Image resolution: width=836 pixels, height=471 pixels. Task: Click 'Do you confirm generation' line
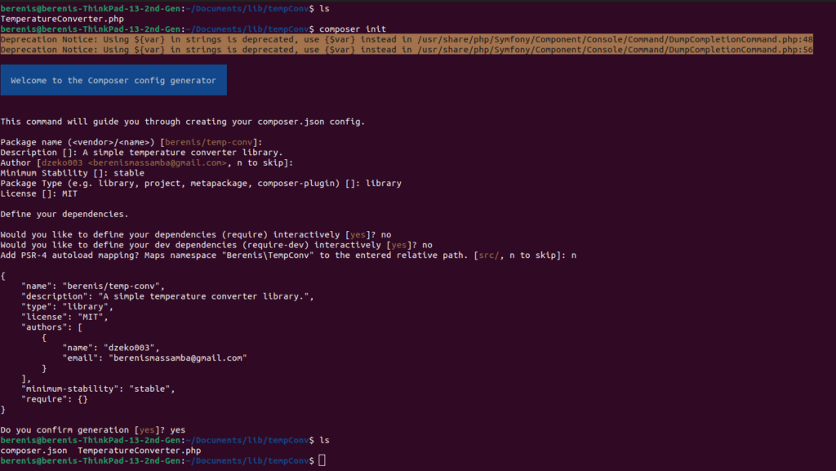(x=93, y=430)
